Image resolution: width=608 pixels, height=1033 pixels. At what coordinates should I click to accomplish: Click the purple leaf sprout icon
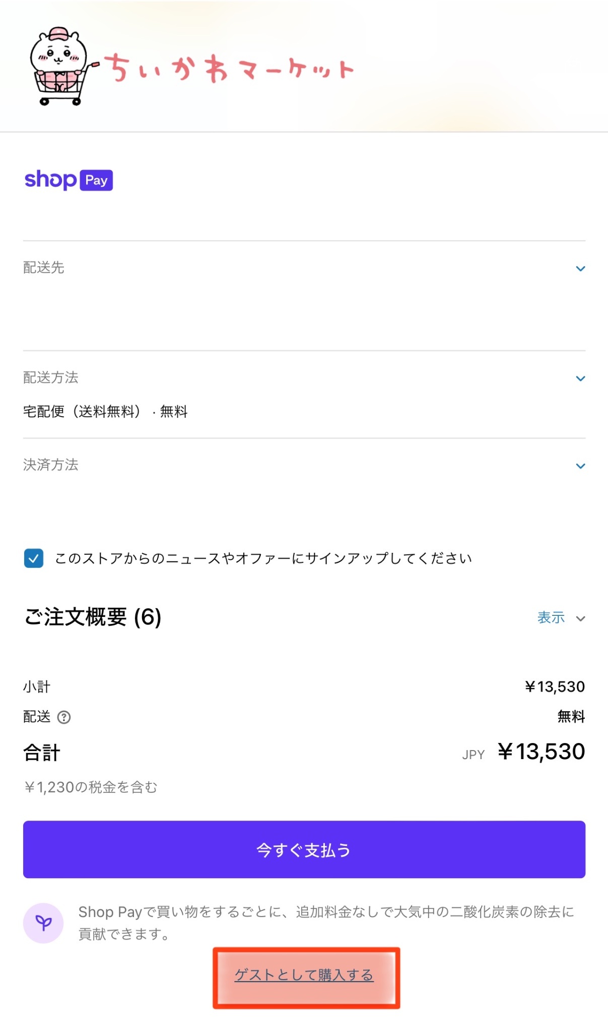[43, 923]
